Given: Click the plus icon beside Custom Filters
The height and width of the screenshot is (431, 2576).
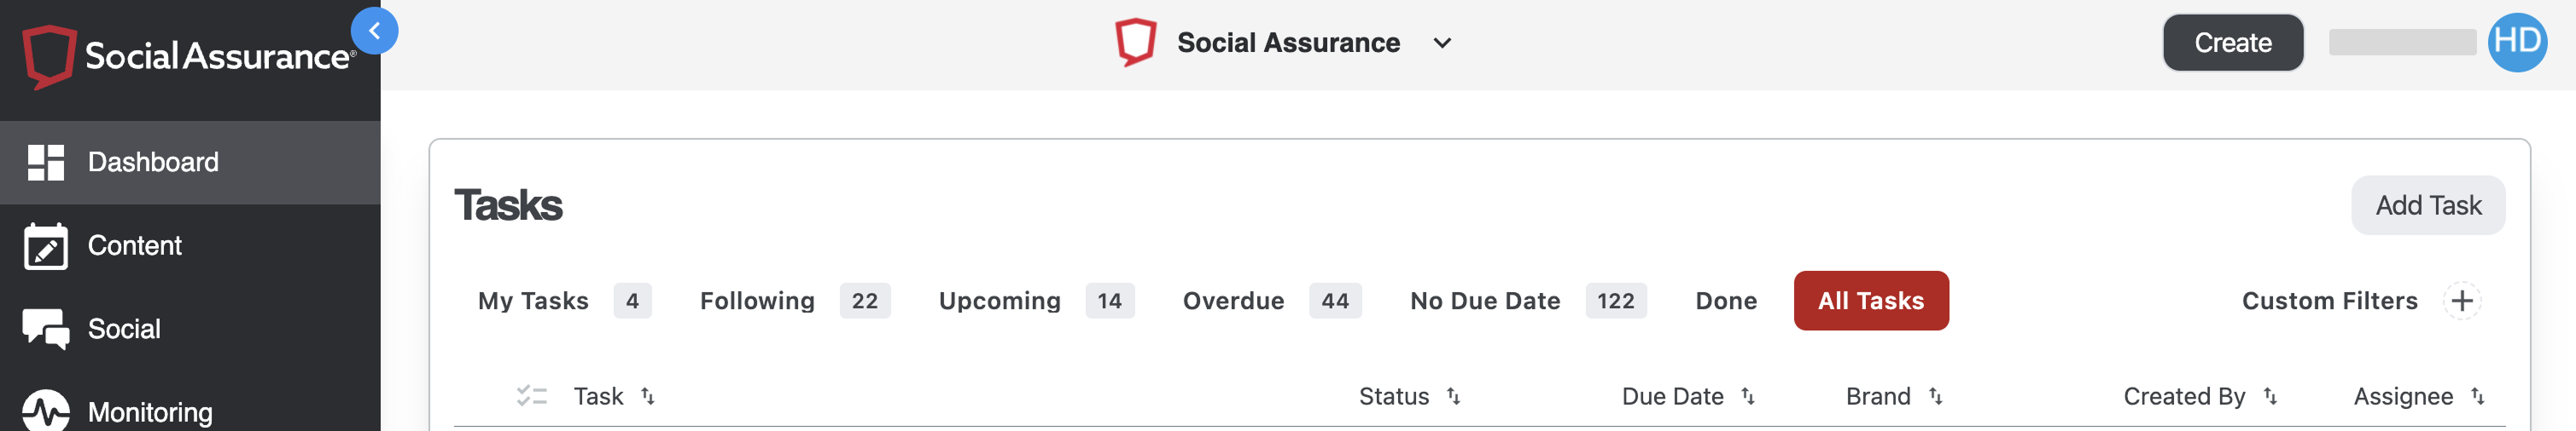Looking at the screenshot, I should pos(2462,302).
